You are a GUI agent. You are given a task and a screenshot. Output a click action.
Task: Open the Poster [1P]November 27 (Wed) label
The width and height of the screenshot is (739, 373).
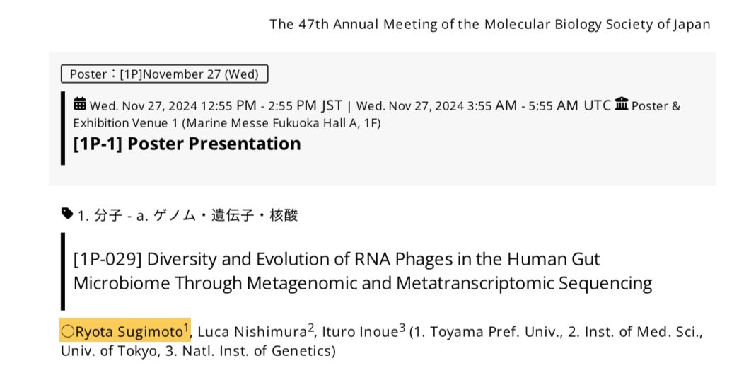pos(165,74)
